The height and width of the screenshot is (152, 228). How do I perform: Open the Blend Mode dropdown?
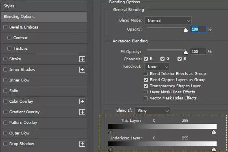point(168,21)
